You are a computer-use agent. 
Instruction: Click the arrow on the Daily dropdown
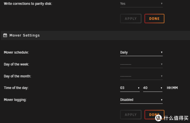coord(161,52)
